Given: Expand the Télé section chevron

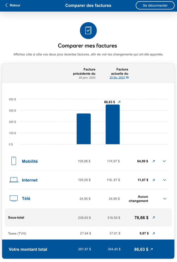Looking at the screenshot, I should [165, 199].
